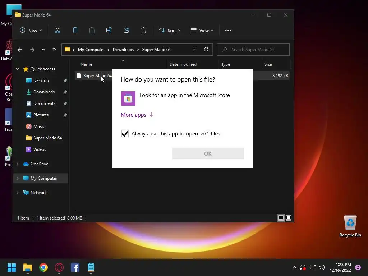Open notification center badge
Screen dimensions: 368x276
[x=358, y=267]
